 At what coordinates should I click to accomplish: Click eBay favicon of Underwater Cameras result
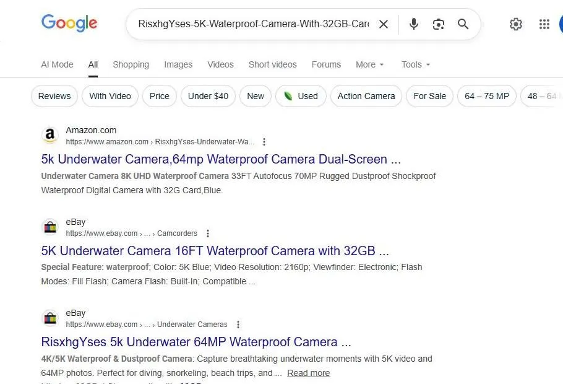pos(50,318)
